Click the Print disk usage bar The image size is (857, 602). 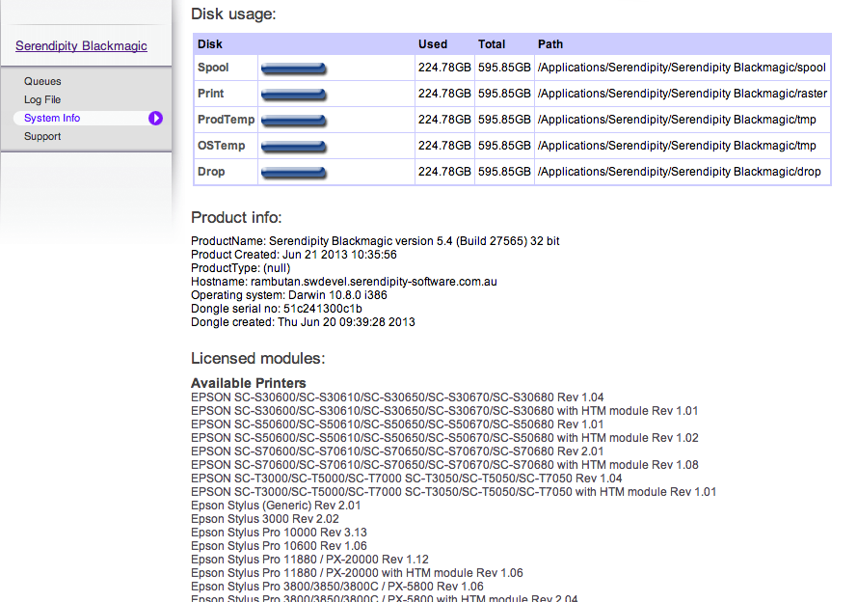(x=294, y=94)
